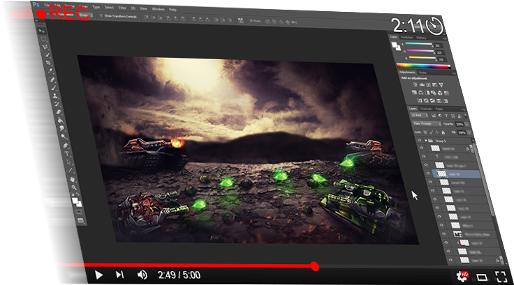Image resolution: width=514 pixels, height=285 pixels.
Task: Play the video
Action: tap(98, 275)
